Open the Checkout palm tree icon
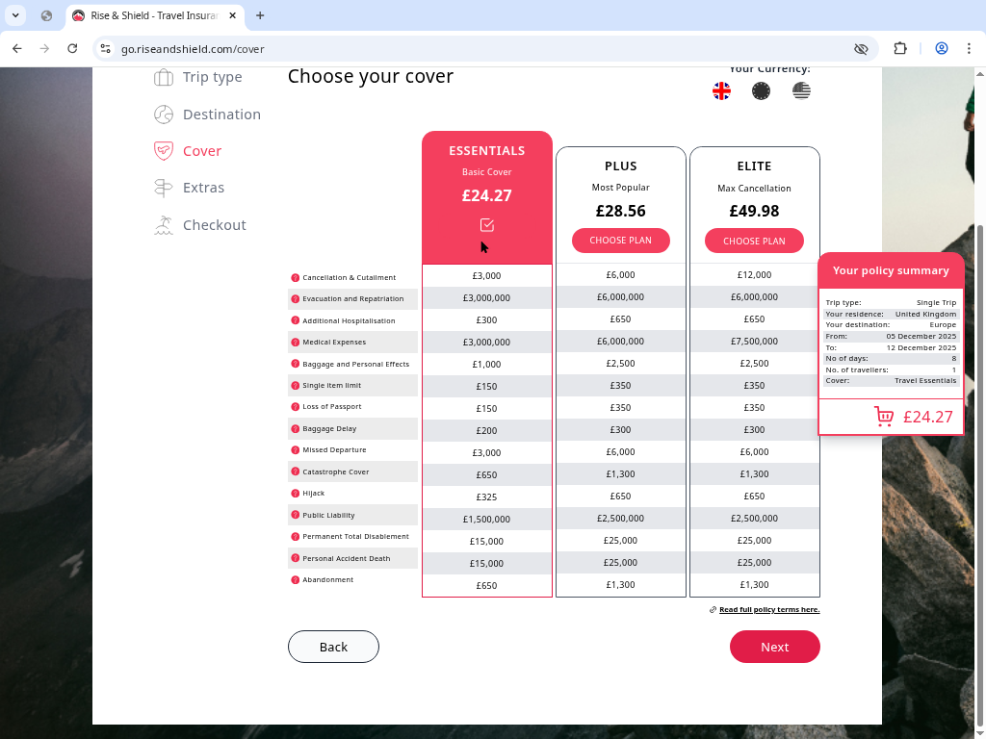Viewport: 986px width, 739px height. (x=163, y=224)
